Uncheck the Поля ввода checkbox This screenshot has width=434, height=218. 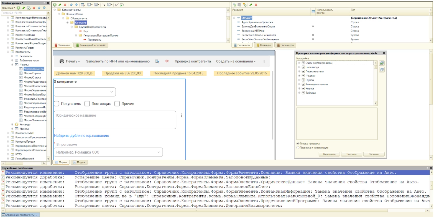303,67
